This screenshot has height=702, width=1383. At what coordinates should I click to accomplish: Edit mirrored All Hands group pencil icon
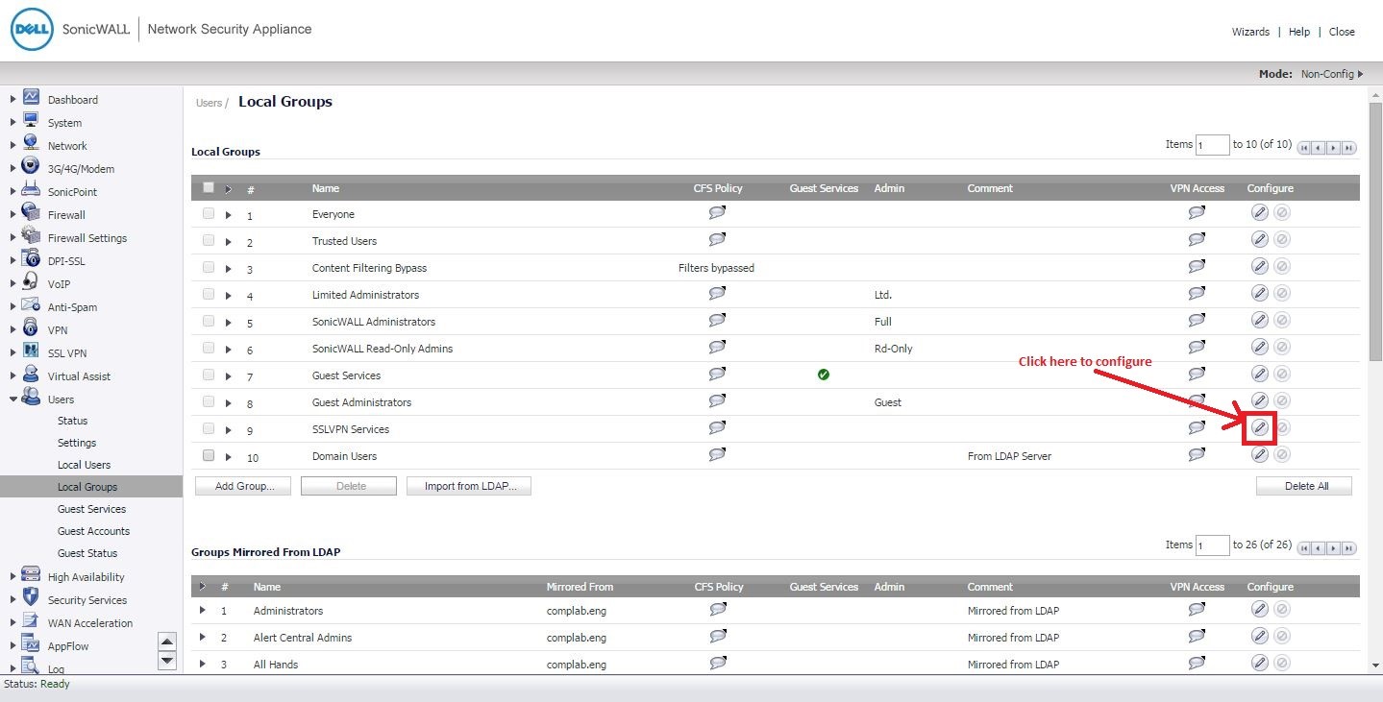coord(1259,663)
